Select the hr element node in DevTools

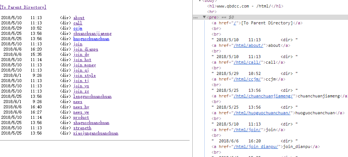pos(212,12)
